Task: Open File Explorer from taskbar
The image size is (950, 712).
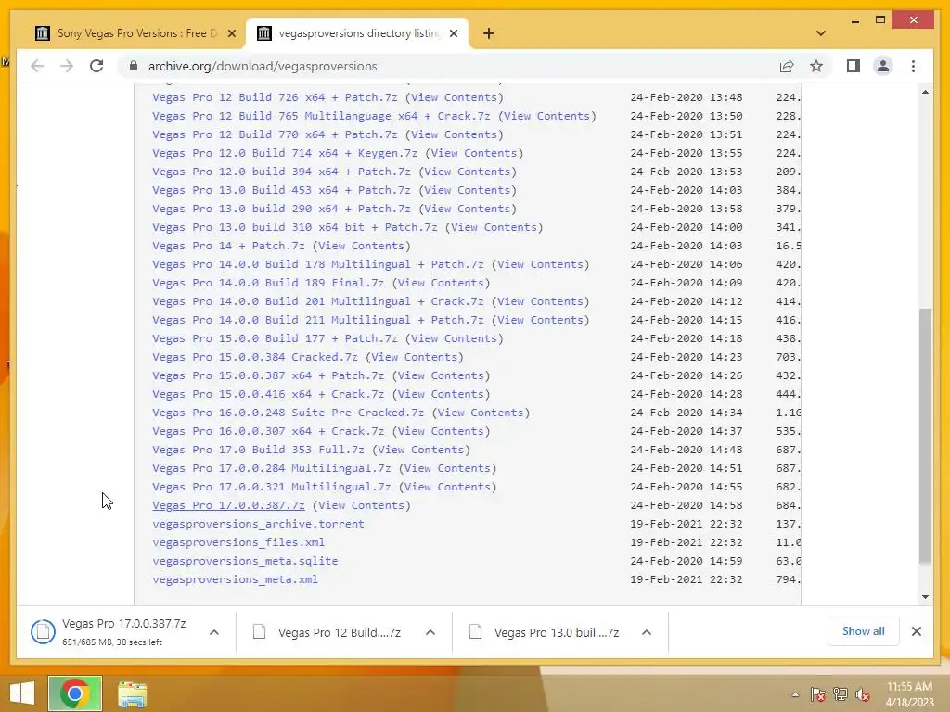Action: coord(132,694)
